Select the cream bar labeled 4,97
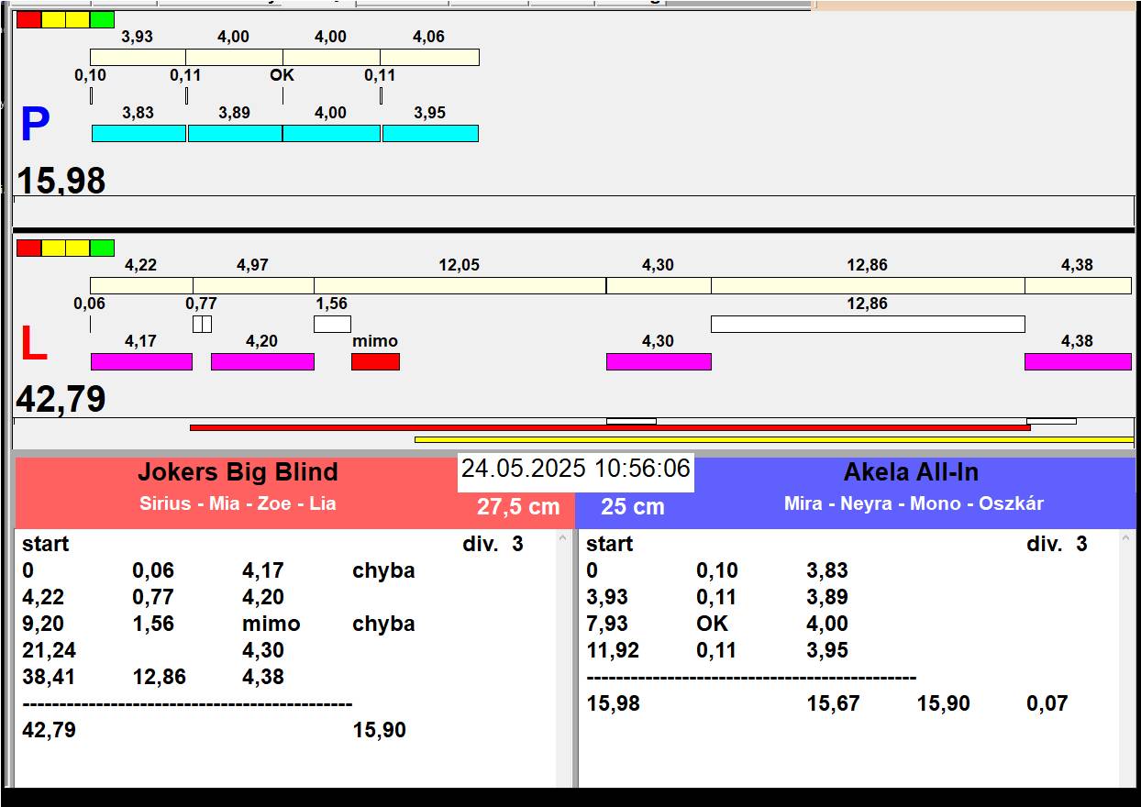Viewport: 1141px width, 807px height. pyautogui.click(x=253, y=285)
